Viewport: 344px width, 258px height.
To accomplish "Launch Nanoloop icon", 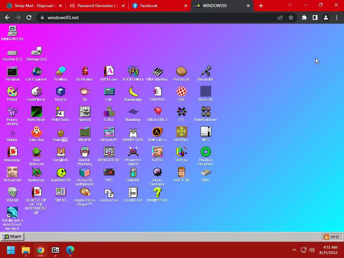I will [x=133, y=114].
